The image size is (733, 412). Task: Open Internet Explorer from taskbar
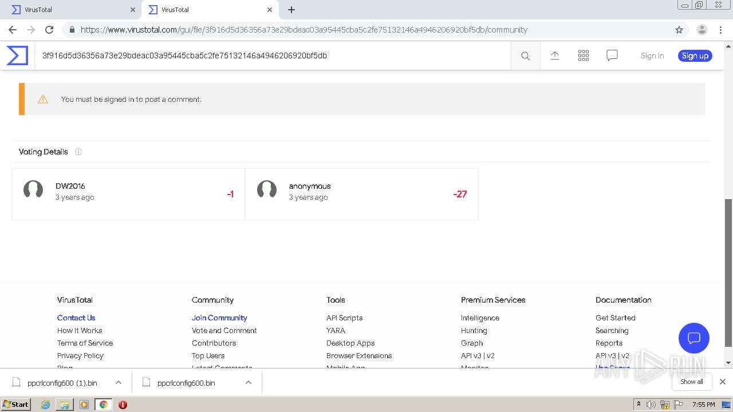pos(46,405)
